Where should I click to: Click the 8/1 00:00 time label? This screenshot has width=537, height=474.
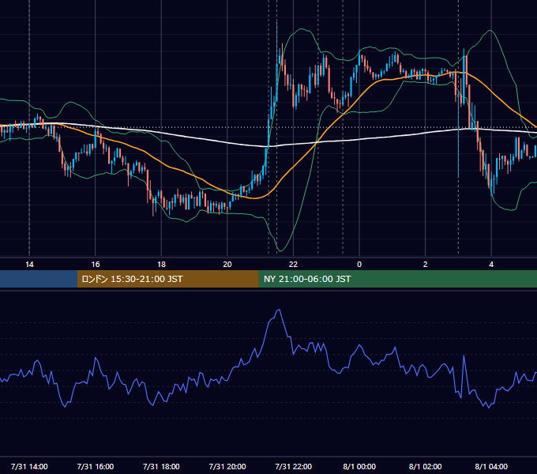[x=359, y=466]
